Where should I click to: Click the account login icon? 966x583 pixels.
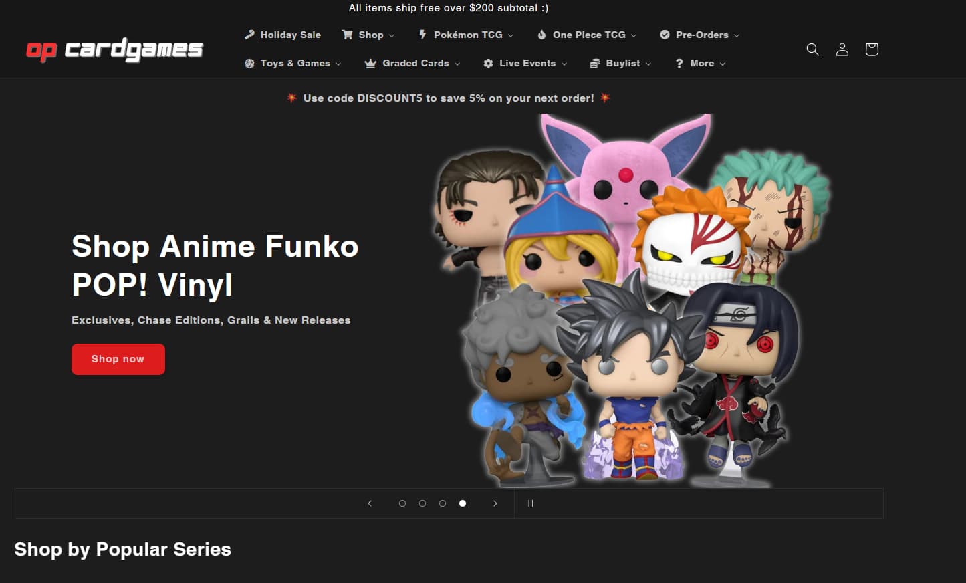842,49
